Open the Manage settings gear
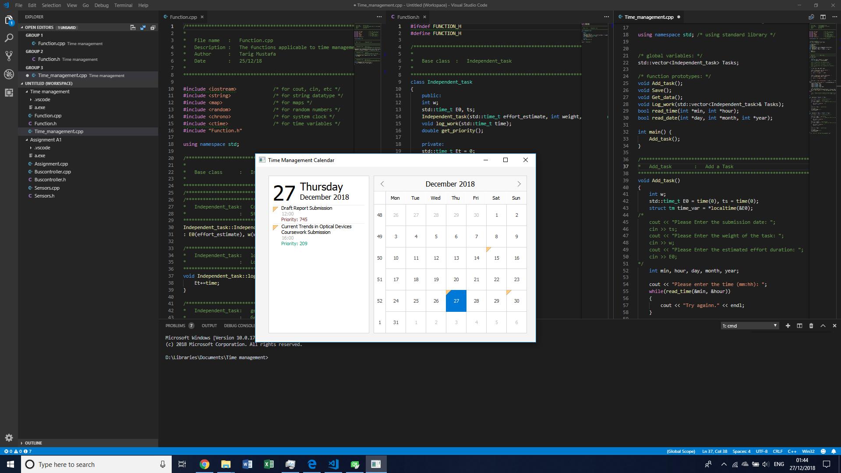The height and width of the screenshot is (473, 841). [x=9, y=438]
